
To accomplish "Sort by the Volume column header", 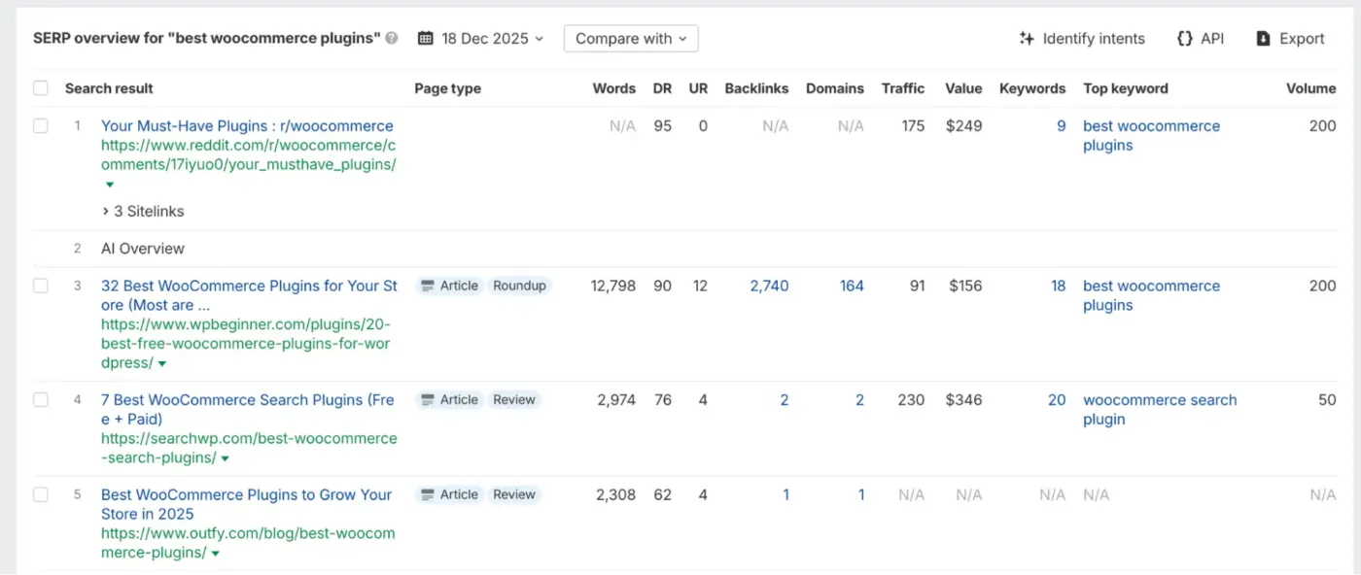I will (x=1311, y=88).
